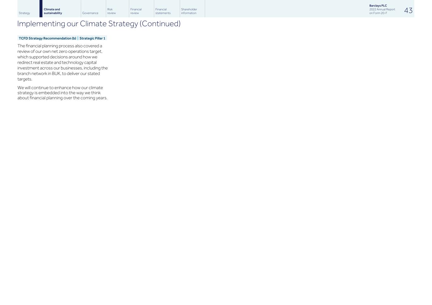Click the page number 43
The height and width of the screenshot is (305, 432).
[408, 10]
